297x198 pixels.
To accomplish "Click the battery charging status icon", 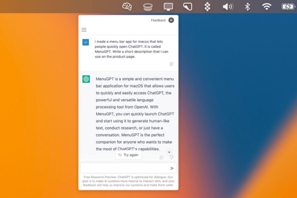I will pyautogui.click(x=288, y=7).
